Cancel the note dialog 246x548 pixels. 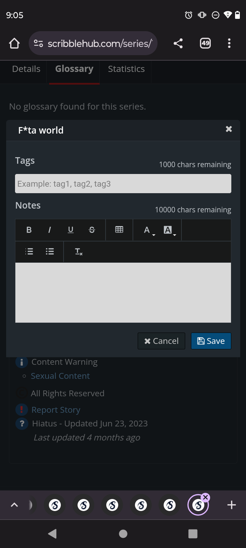point(161,341)
